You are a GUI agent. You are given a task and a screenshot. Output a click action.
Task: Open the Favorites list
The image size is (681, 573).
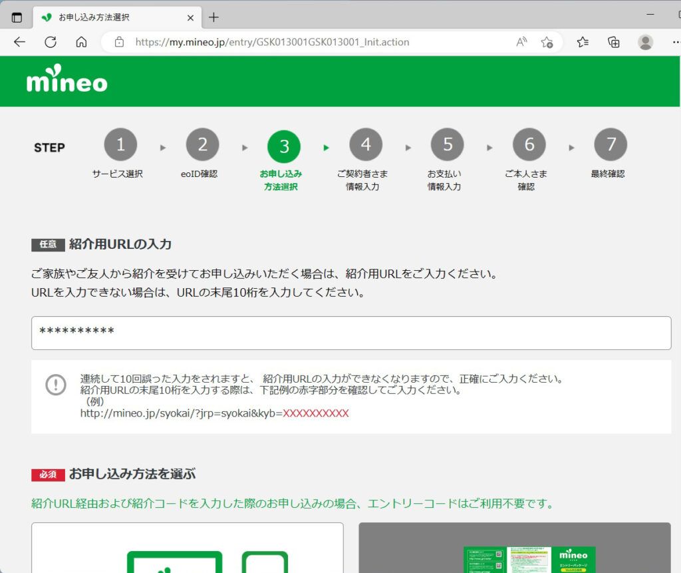click(x=583, y=42)
